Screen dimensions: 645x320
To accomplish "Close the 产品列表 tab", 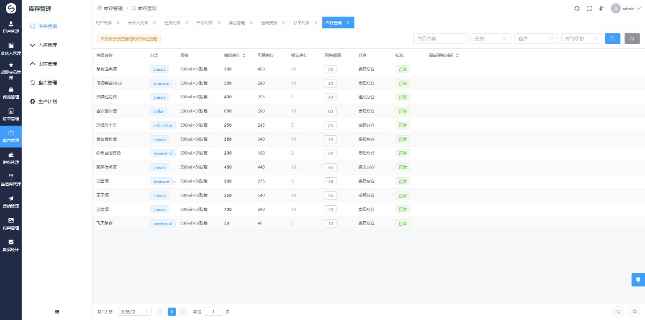I will coord(219,23).
